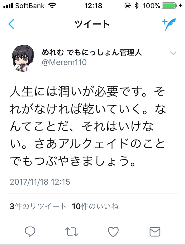Image resolution: width=185 pixels, height=245 pixels.
Task: Tap the ツイート header title
Action: 92,24
